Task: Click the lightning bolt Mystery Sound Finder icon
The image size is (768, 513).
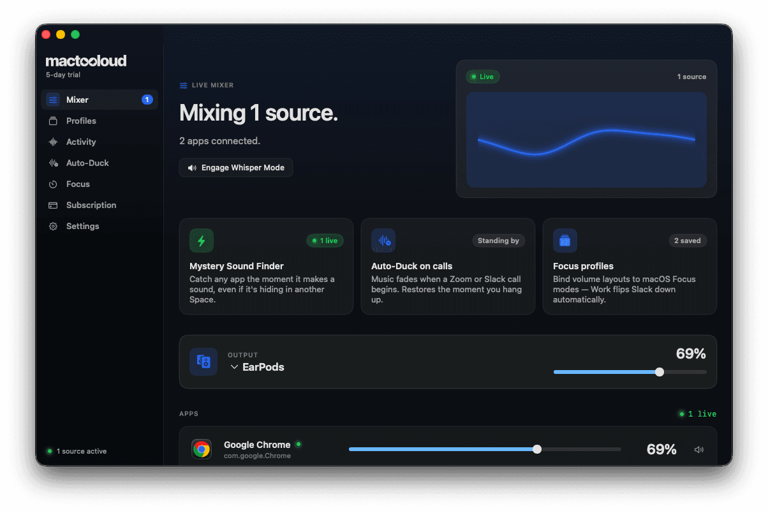Action: pyautogui.click(x=202, y=241)
